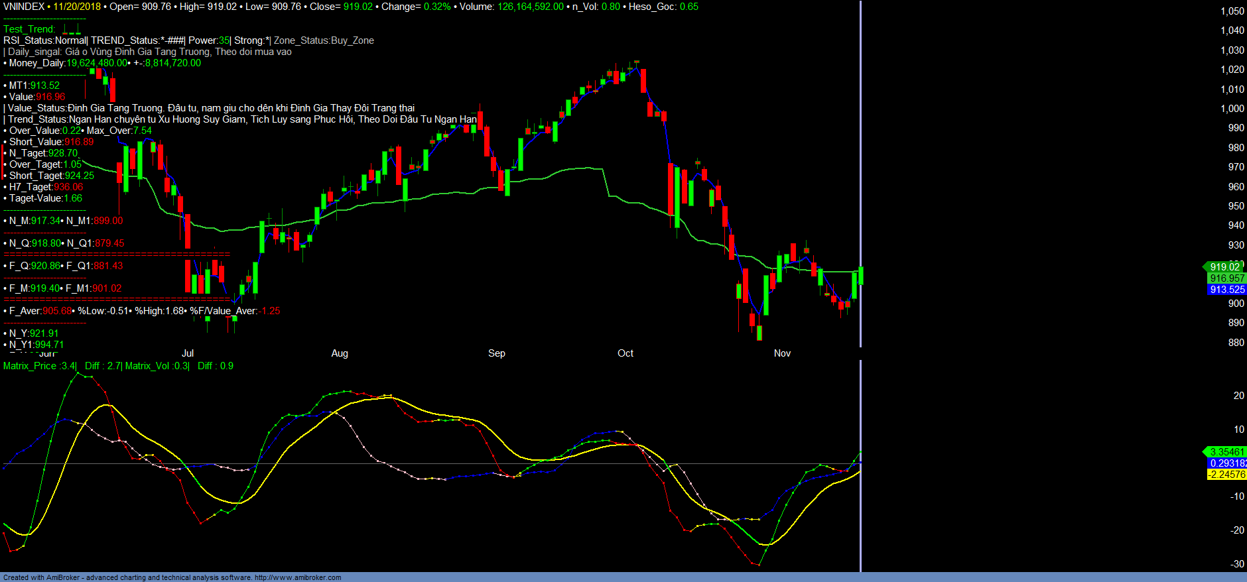Click the Test_Trend indicator label

29,29
